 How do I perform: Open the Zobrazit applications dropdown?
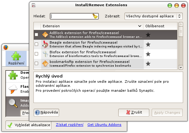pos(153,16)
